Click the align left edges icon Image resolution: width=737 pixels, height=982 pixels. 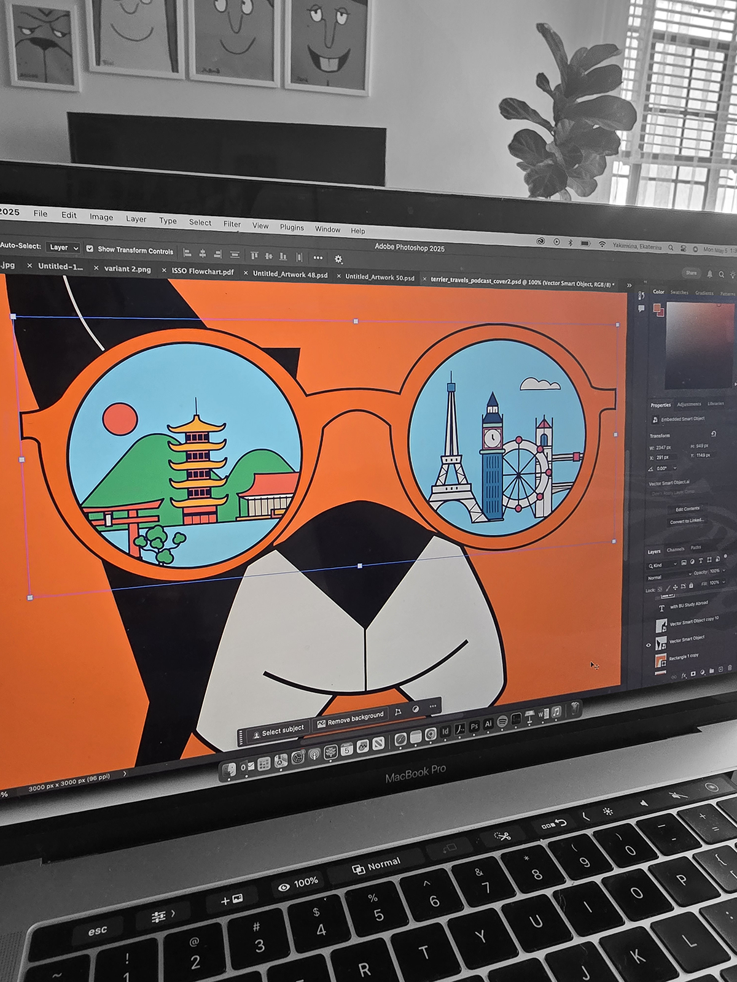click(x=188, y=253)
